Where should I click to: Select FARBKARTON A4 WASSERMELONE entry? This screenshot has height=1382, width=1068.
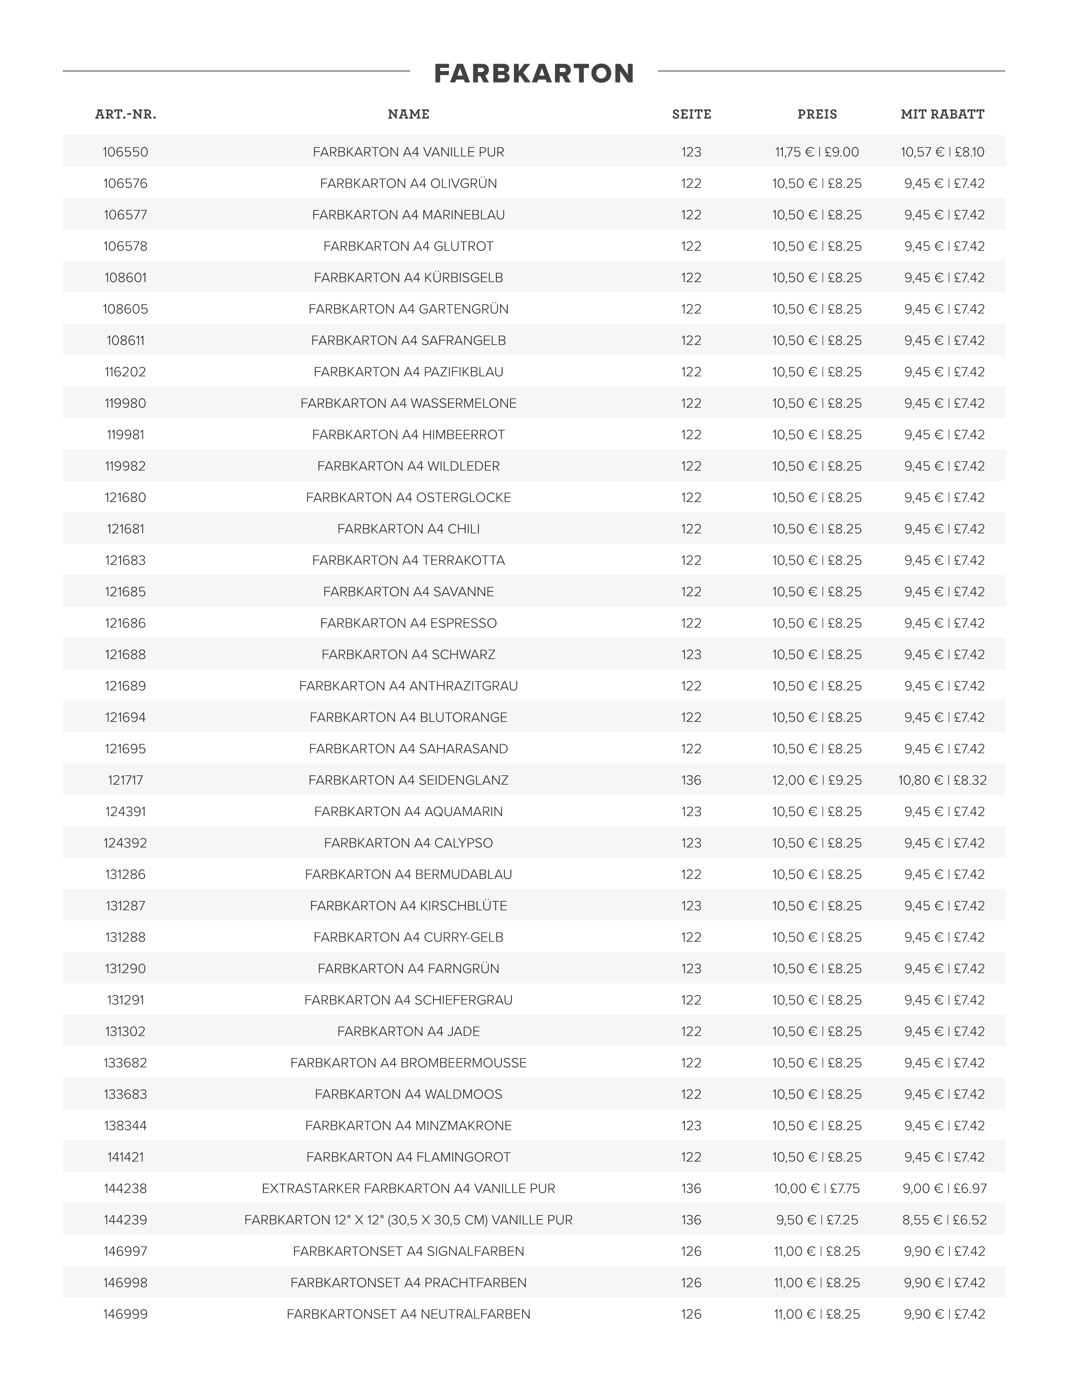click(x=409, y=403)
